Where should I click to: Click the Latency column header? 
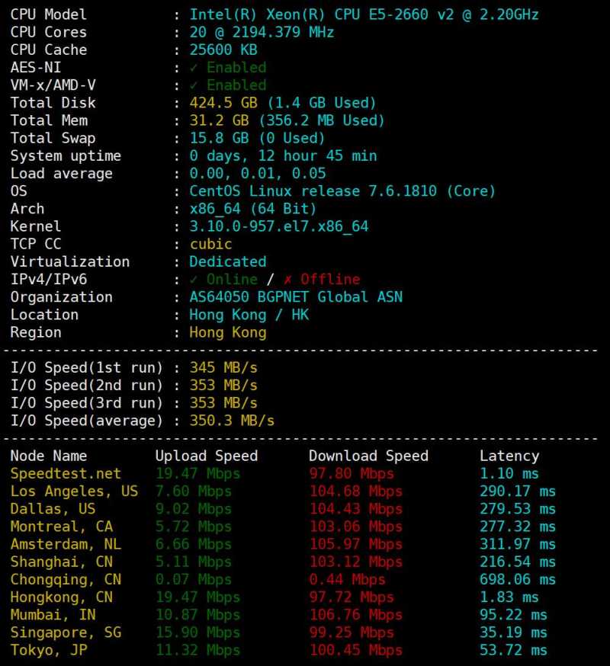click(x=509, y=456)
